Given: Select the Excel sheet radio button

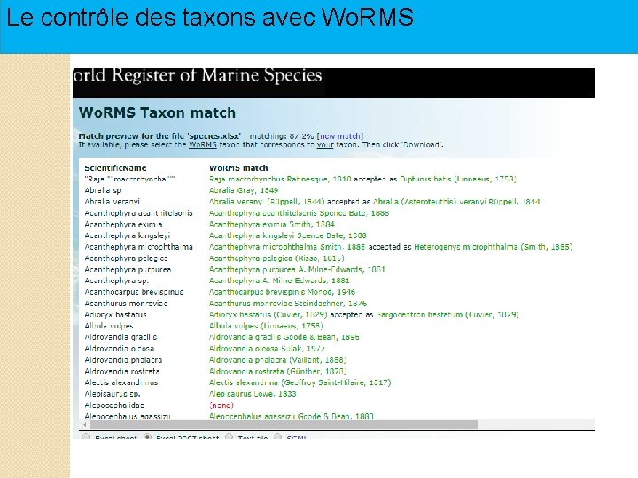Looking at the screenshot, I should coord(86,437).
